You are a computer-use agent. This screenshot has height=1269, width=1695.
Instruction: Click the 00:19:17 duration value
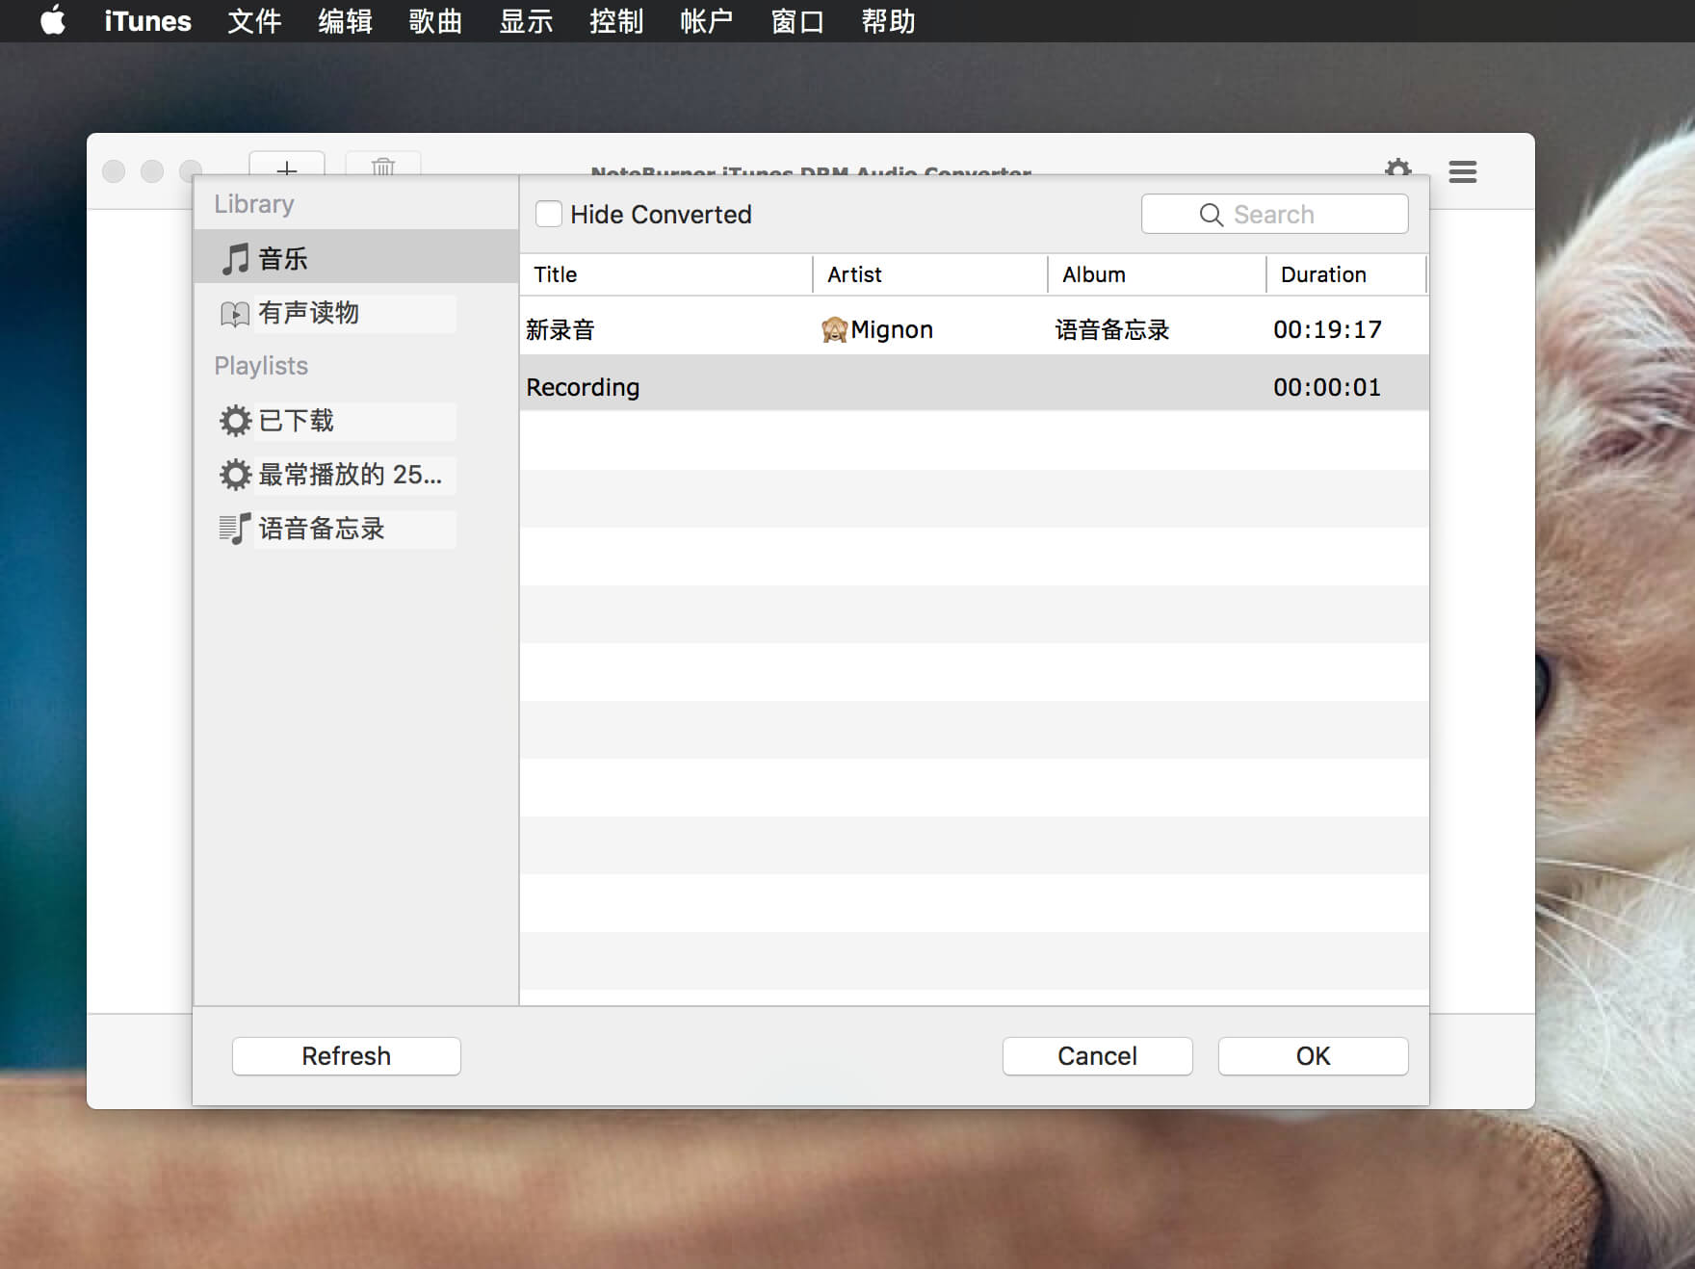[x=1327, y=330]
